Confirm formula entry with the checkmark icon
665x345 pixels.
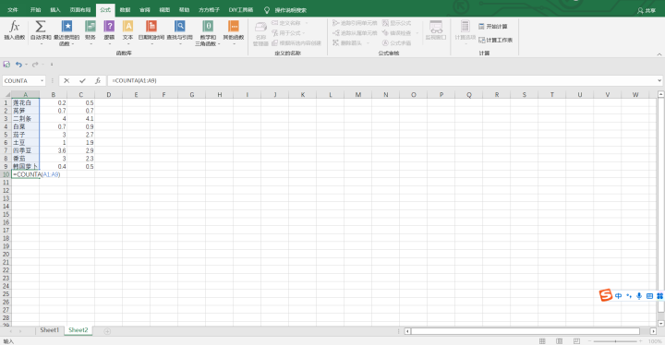(82, 80)
